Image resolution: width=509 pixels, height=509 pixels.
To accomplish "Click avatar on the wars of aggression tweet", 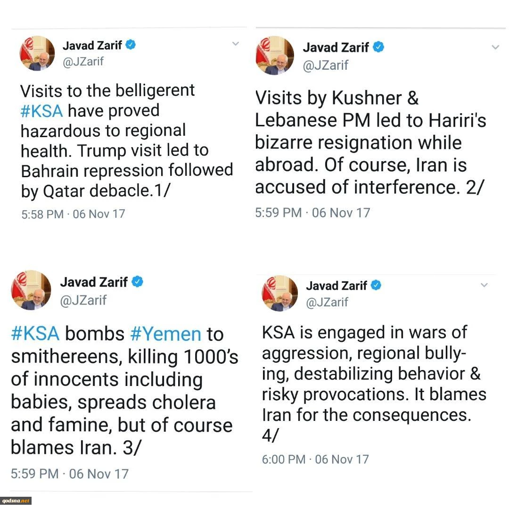I will [280, 293].
